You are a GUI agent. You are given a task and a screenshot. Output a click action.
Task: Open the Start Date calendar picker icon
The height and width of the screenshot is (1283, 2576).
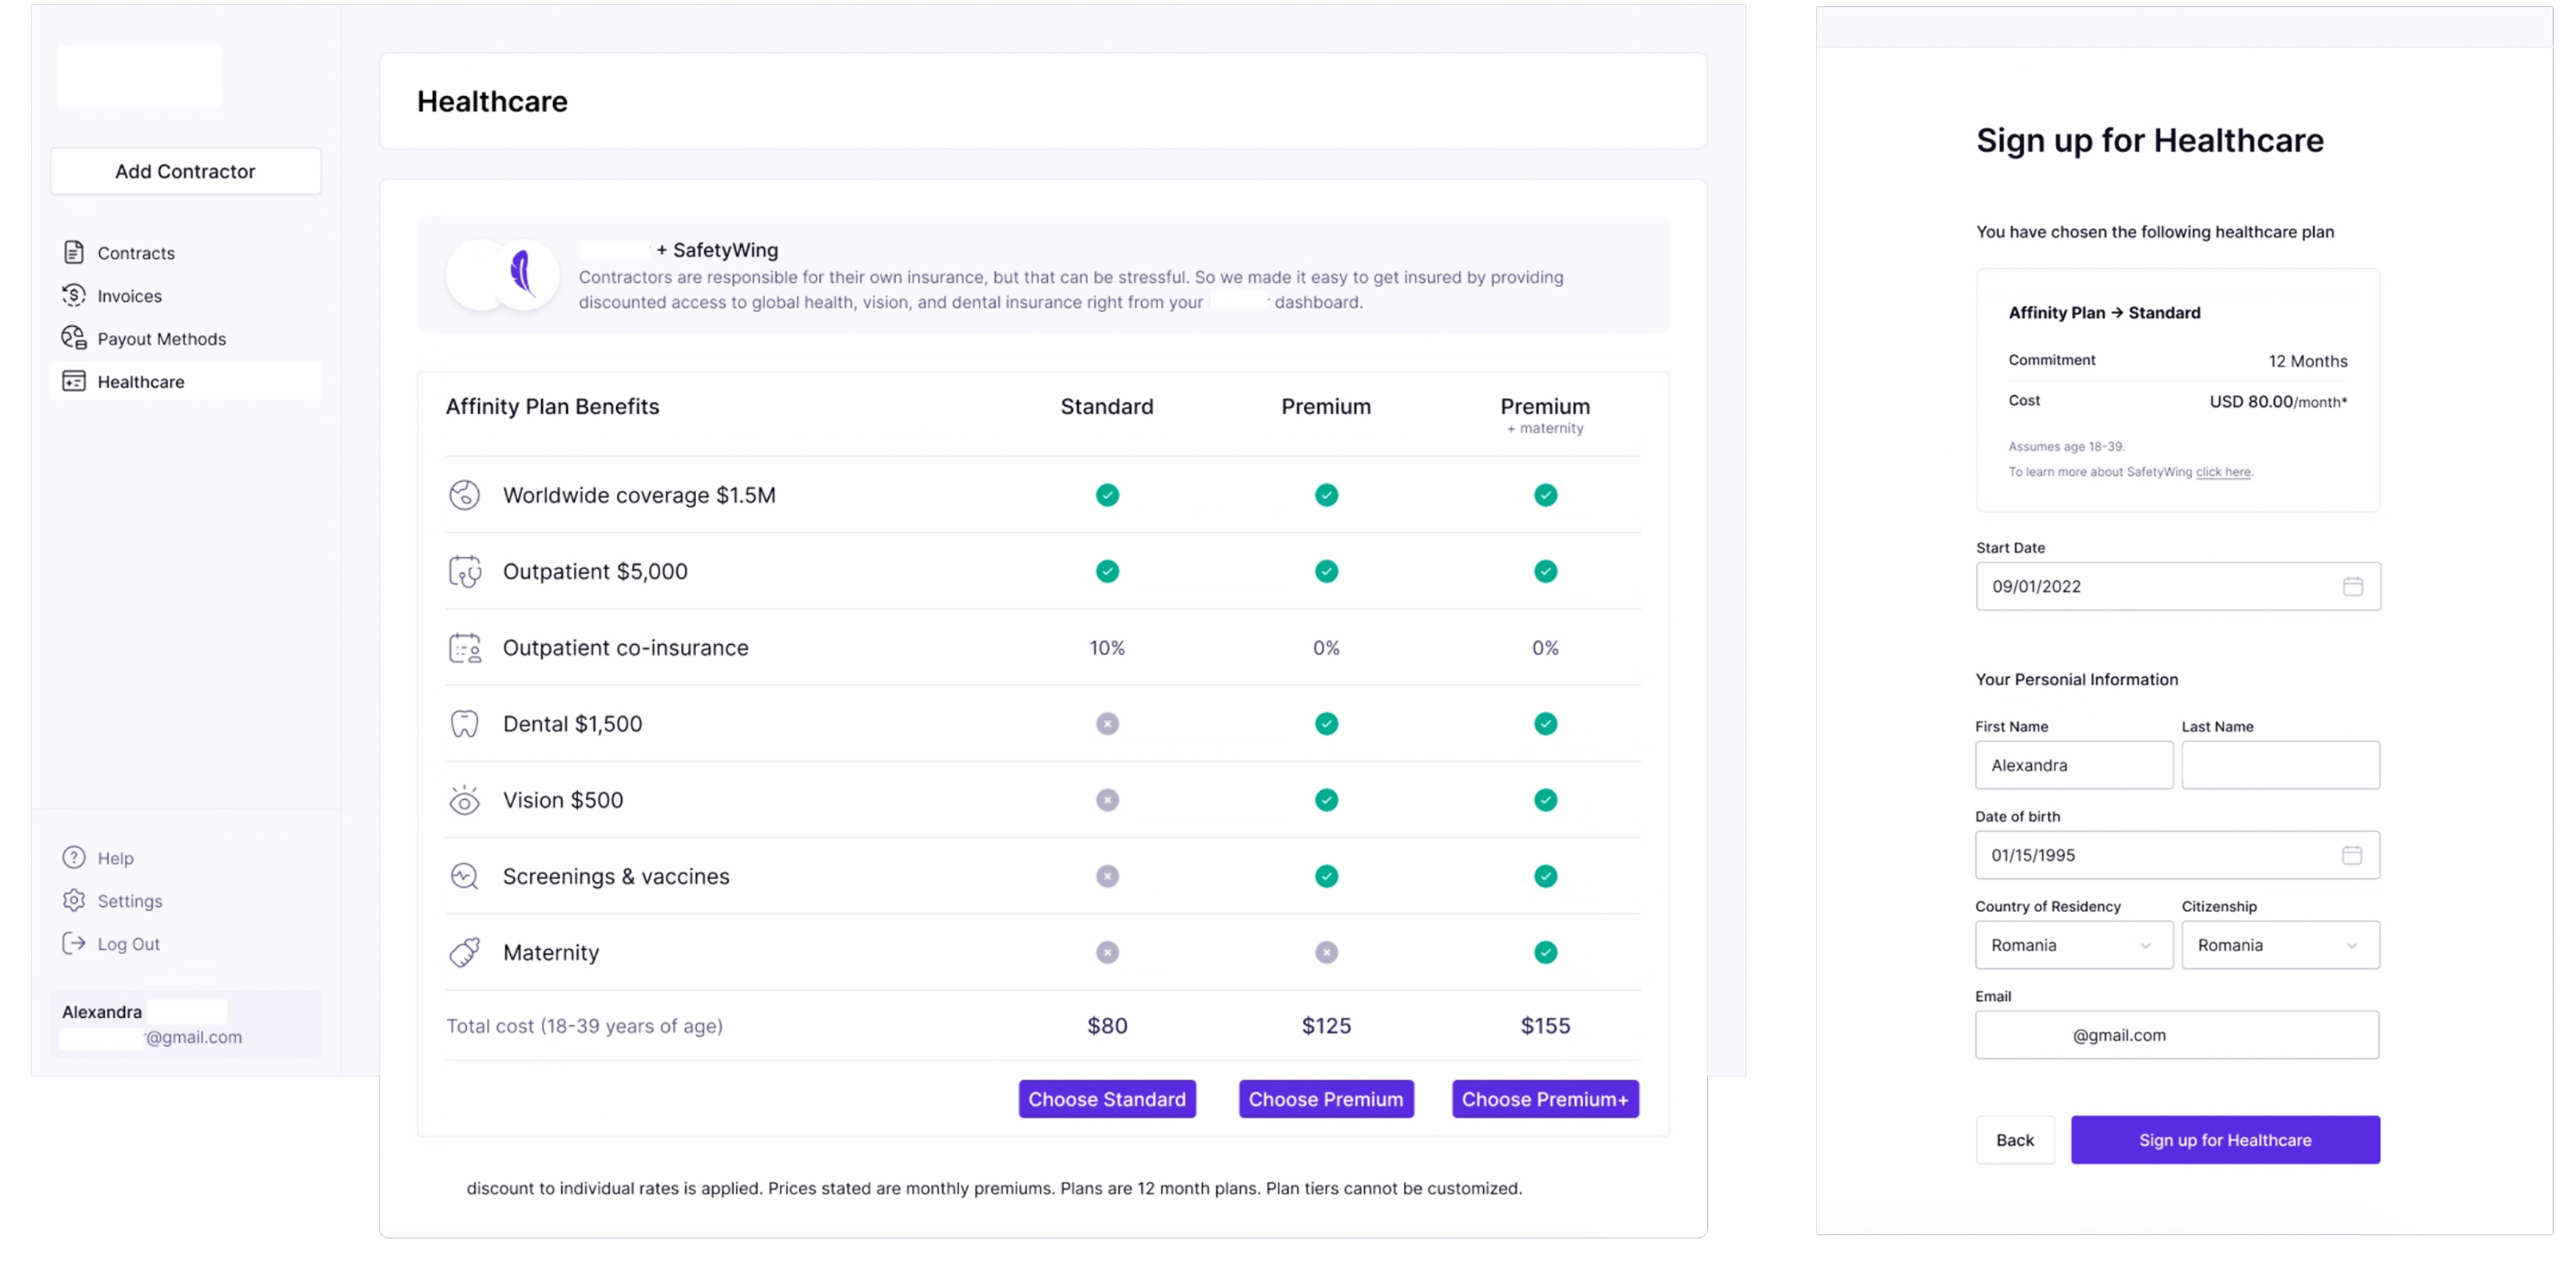[2352, 586]
